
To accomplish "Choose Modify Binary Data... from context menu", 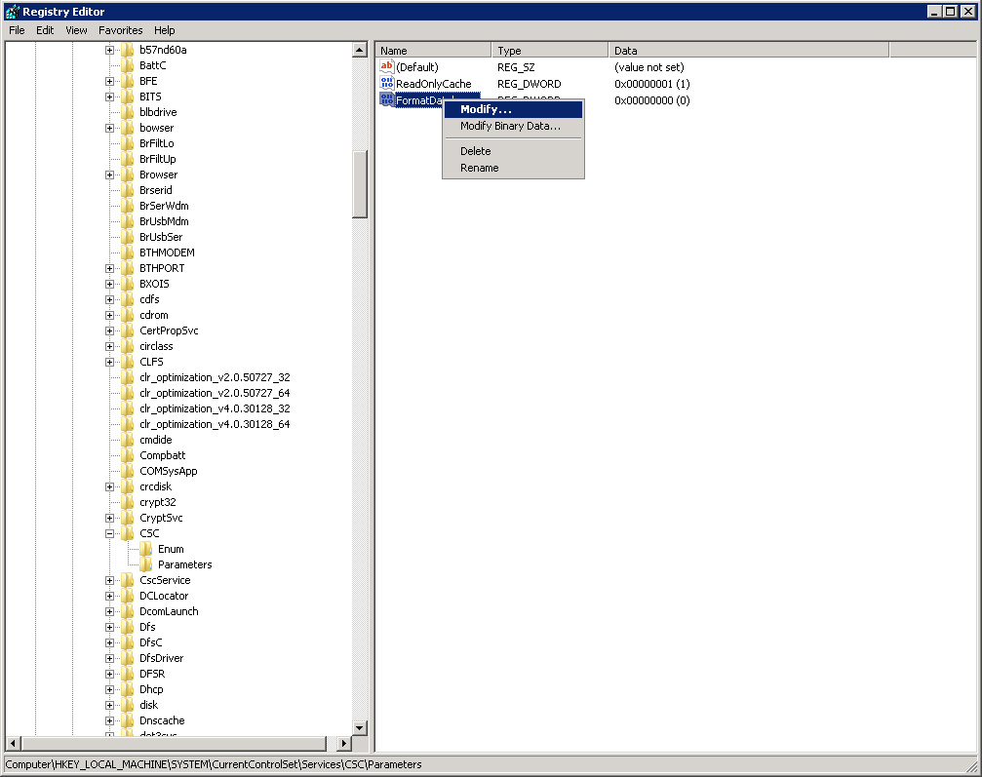I will [x=513, y=126].
